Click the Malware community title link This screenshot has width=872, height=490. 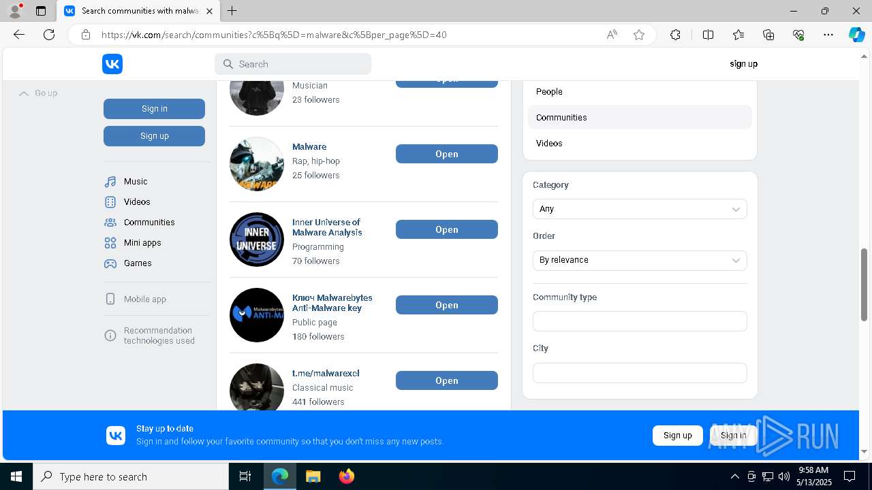[309, 147]
